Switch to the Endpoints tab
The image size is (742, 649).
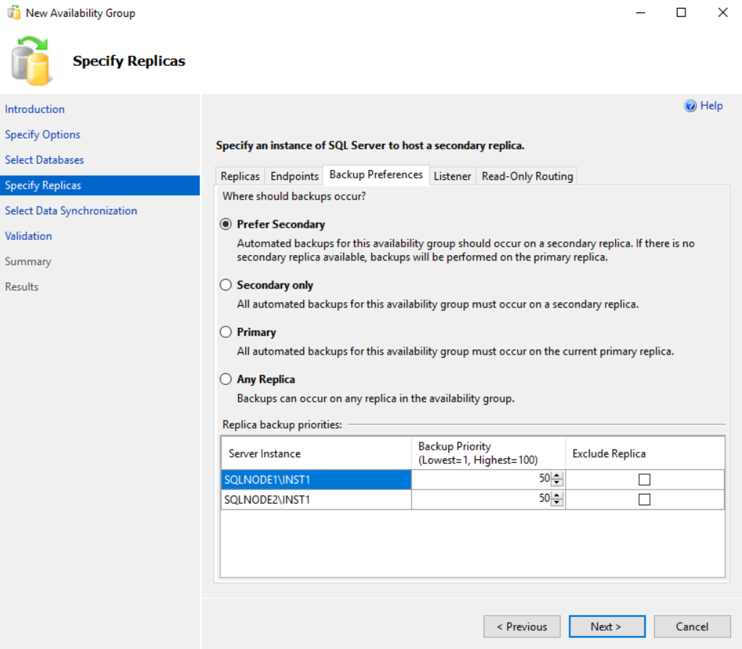click(x=294, y=175)
